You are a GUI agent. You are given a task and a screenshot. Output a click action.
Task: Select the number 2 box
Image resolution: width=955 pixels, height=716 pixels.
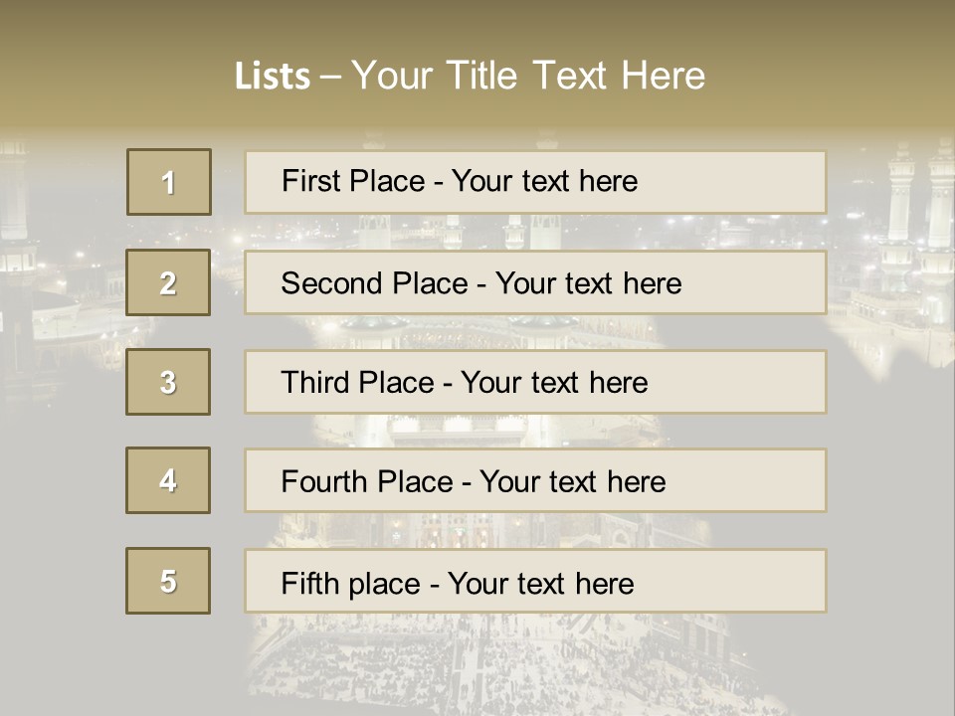(x=168, y=282)
